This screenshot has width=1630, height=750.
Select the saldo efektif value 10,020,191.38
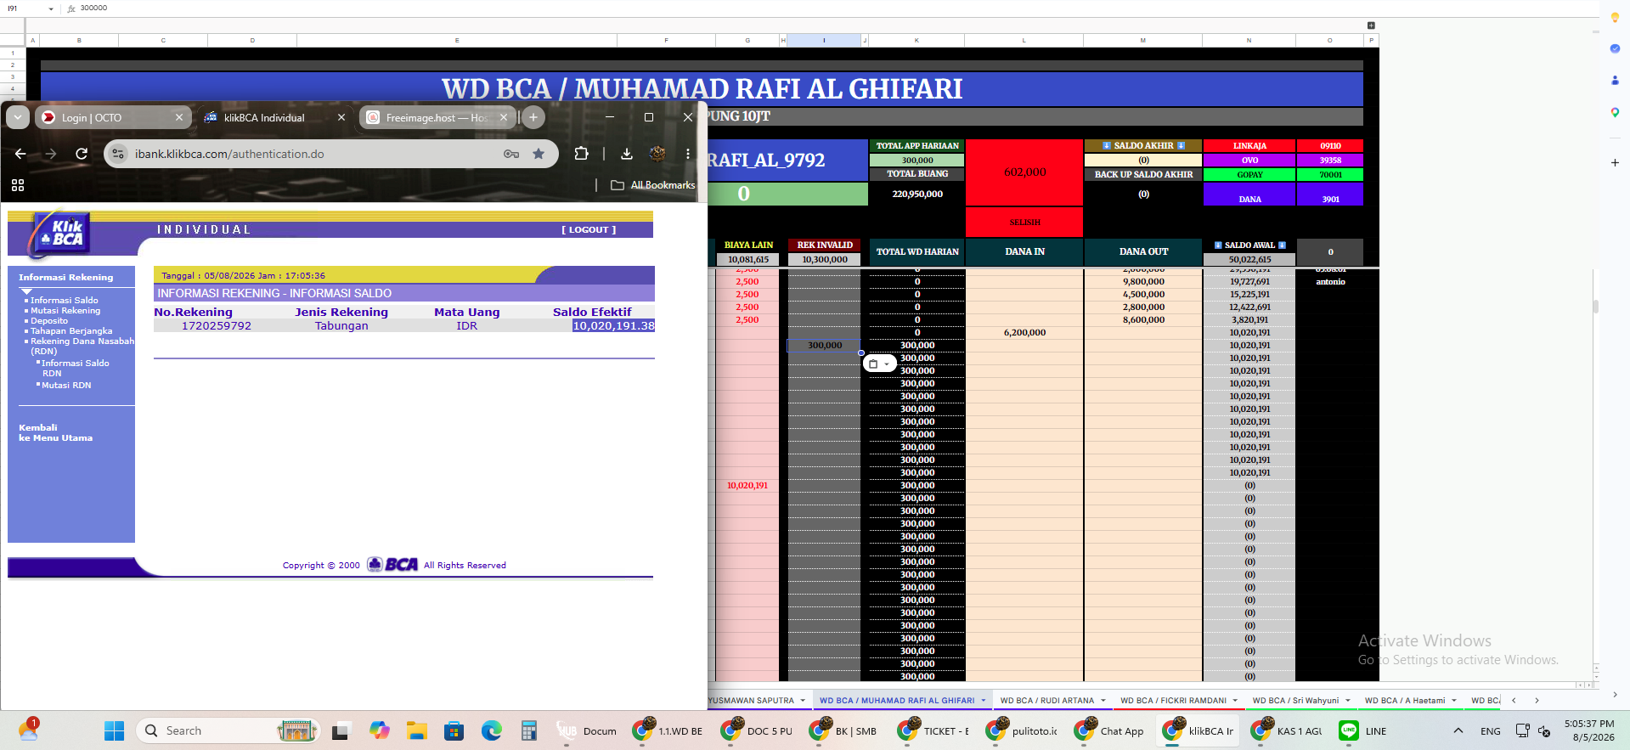tap(613, 325)
